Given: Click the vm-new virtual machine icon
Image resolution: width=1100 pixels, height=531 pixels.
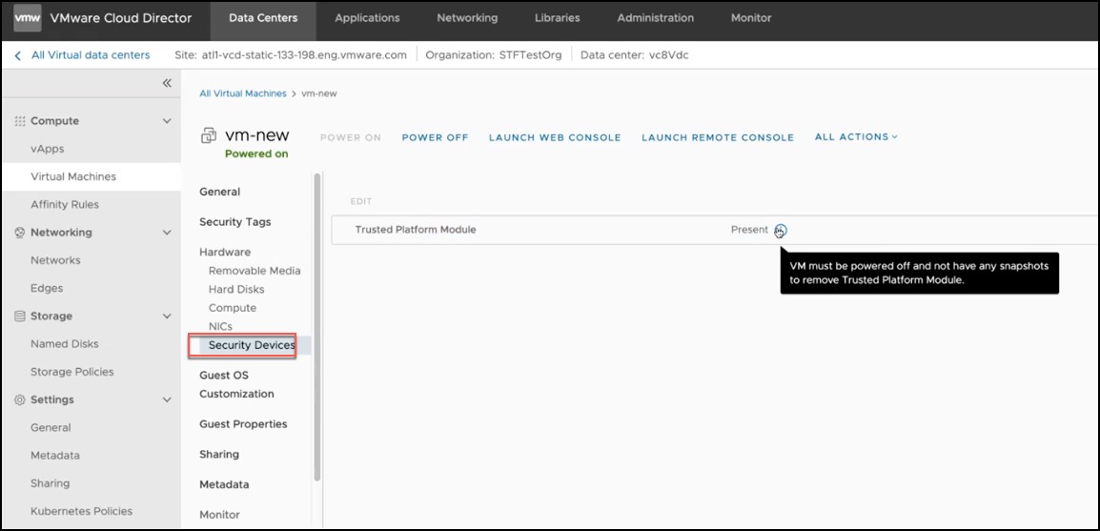Looking at the screenshot, I should 209,136.
